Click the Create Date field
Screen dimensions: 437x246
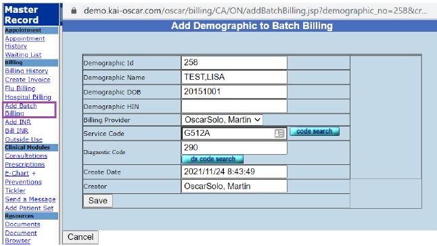(234, 172)
